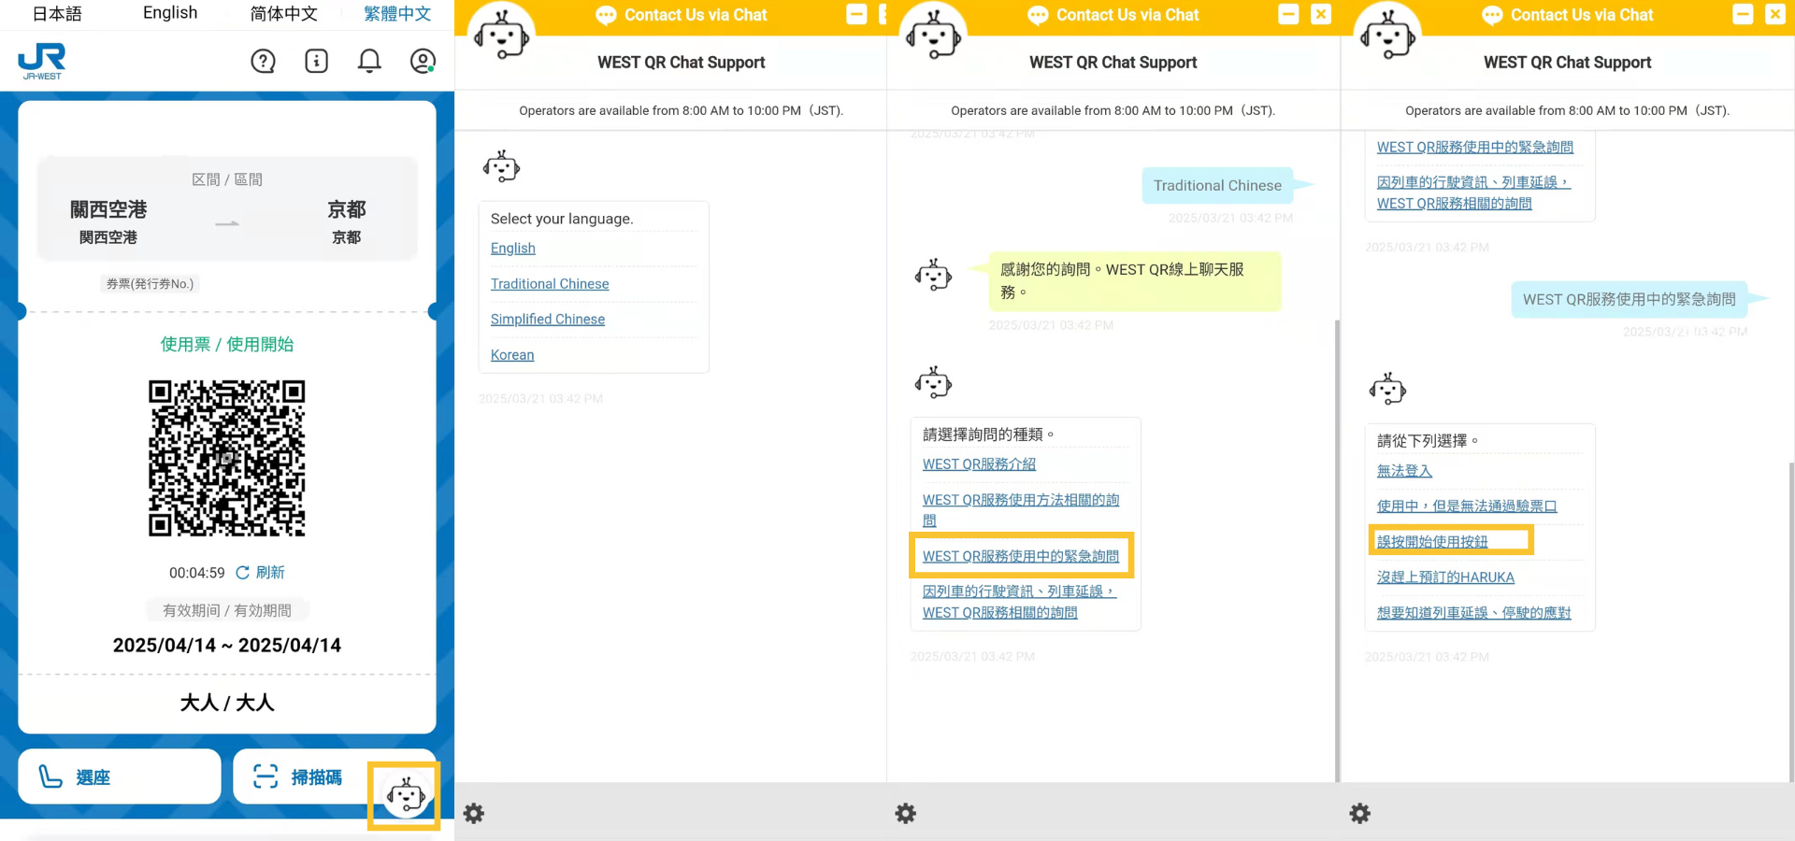Viewport: 1795px width, 841px height.
Task: Select WEST QR服務使用方法相關的詢問 link
Action: click(1021, 510)
